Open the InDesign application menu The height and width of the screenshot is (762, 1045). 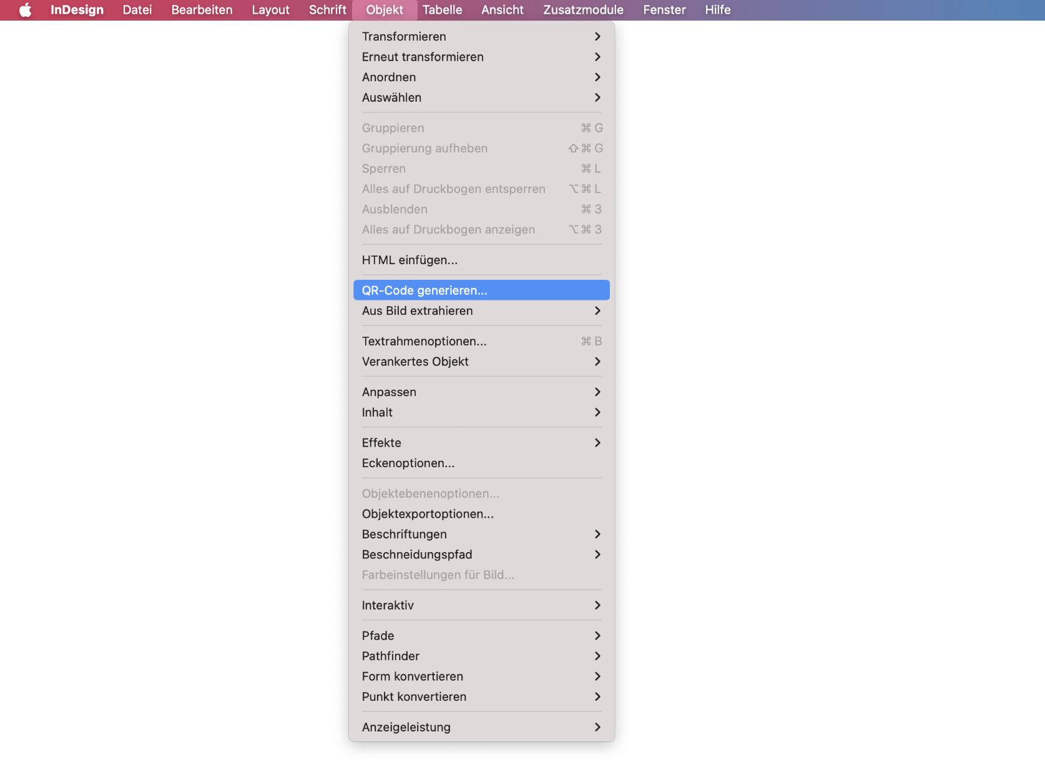[x=77, y=10]
